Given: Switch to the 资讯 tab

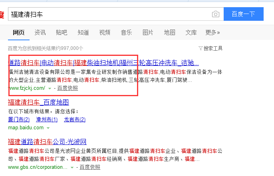Looking at the screenshot, I should pyautogui.click(x=40, y=32).
